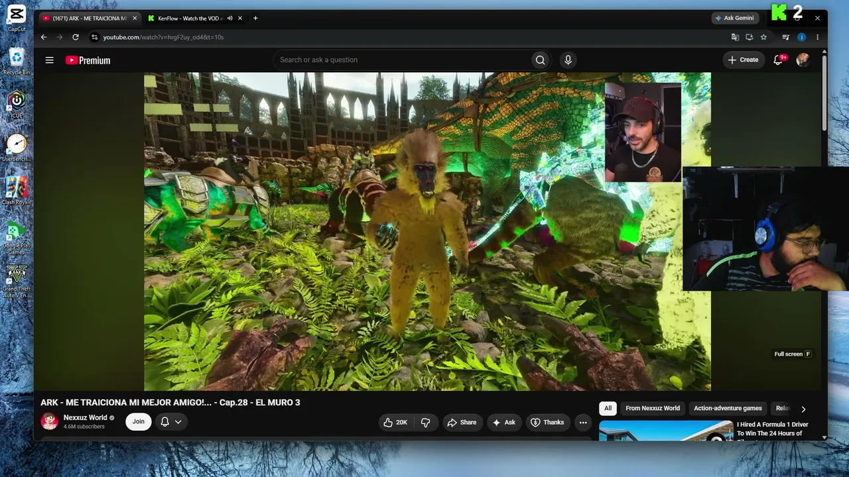849x477 pixels.
Task: Open account avatar menu in YouTube header
Action: pyautogui.click(x=803, y=60)
